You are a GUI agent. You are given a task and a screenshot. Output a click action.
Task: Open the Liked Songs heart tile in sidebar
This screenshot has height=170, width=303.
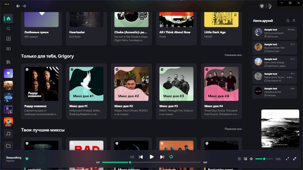click(8, 73)
